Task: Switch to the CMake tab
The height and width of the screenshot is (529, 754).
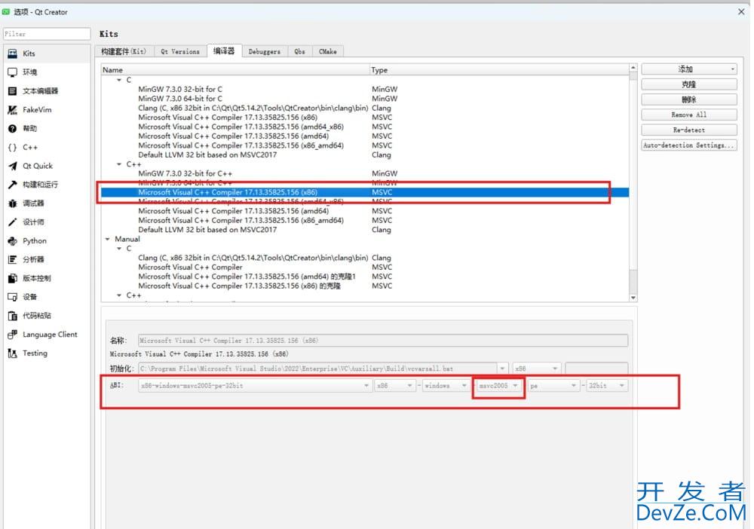Action: [328, 51]
